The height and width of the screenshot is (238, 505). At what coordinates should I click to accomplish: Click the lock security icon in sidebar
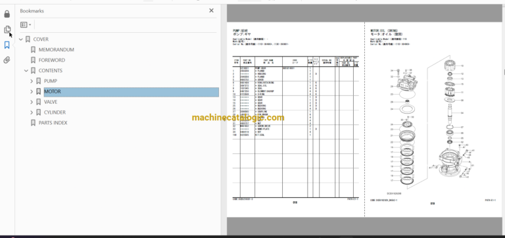7,14
